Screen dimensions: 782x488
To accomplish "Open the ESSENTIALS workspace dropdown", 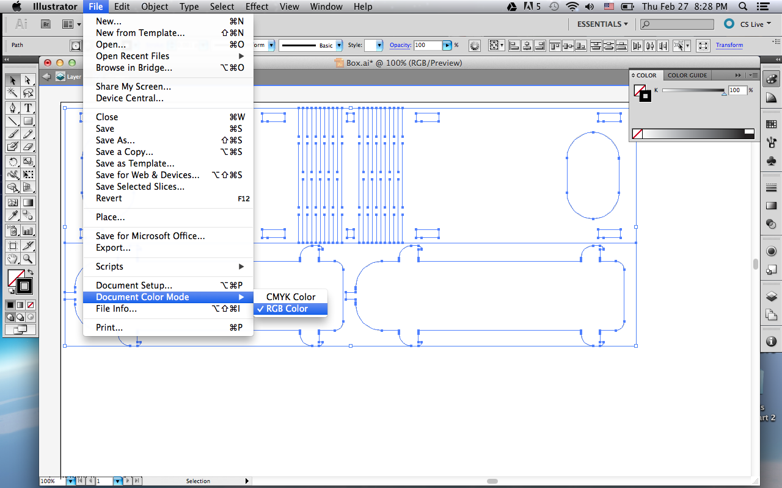I will point(603,24).
